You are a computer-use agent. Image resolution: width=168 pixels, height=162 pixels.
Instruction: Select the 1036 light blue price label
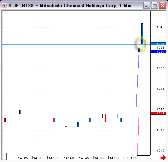[158, 44]
